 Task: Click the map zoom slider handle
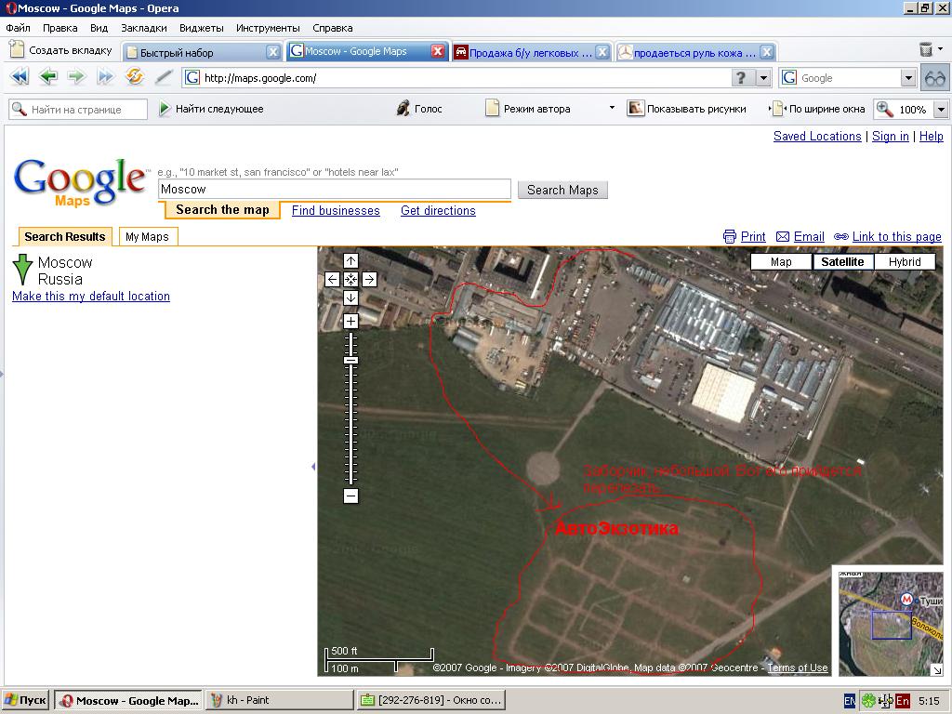point(350,361)
